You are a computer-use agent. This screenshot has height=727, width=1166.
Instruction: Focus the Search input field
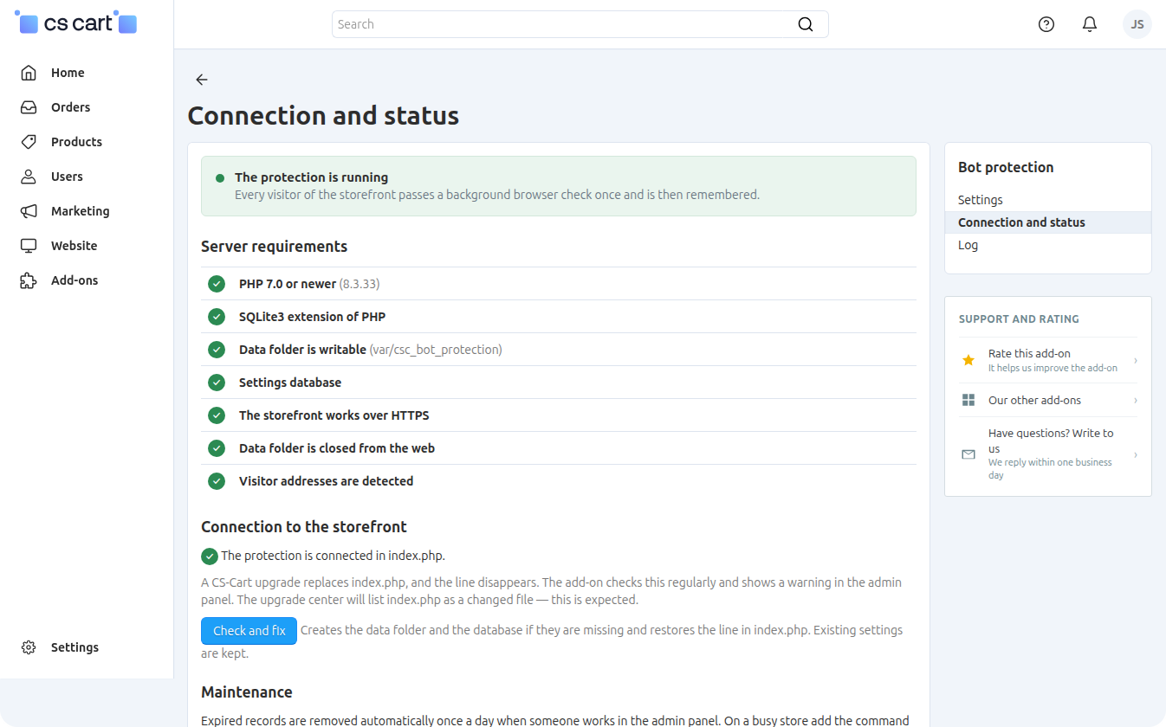(580, 24)
